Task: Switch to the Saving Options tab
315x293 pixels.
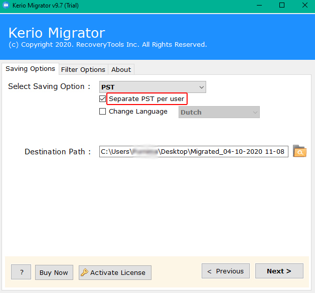Action: (x=30, y=69)
